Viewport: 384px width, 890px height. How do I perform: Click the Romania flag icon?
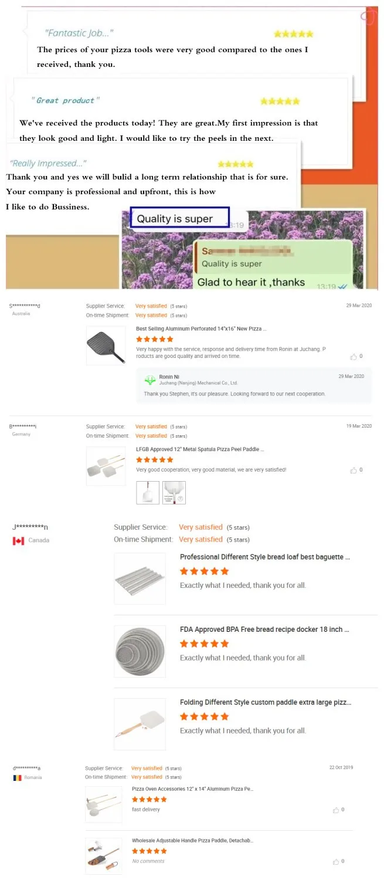[17, 777]
